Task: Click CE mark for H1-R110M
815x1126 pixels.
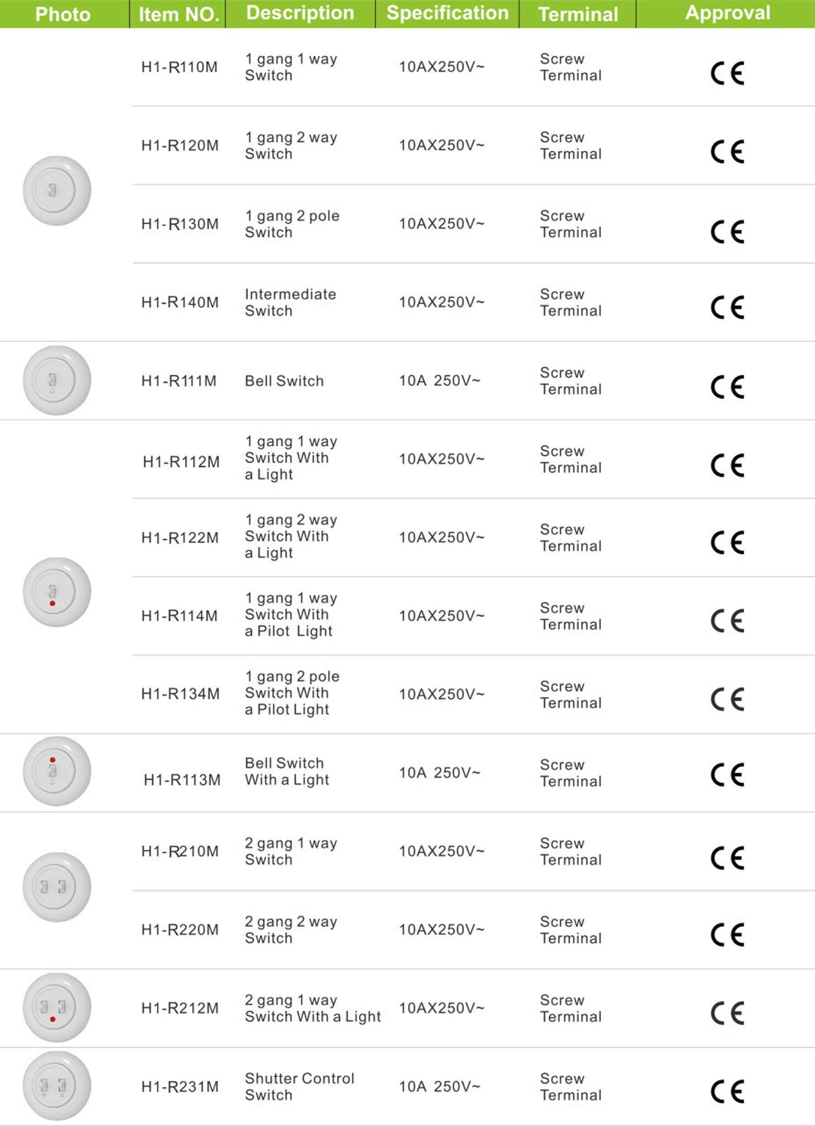Action: (x=728, y=73)
